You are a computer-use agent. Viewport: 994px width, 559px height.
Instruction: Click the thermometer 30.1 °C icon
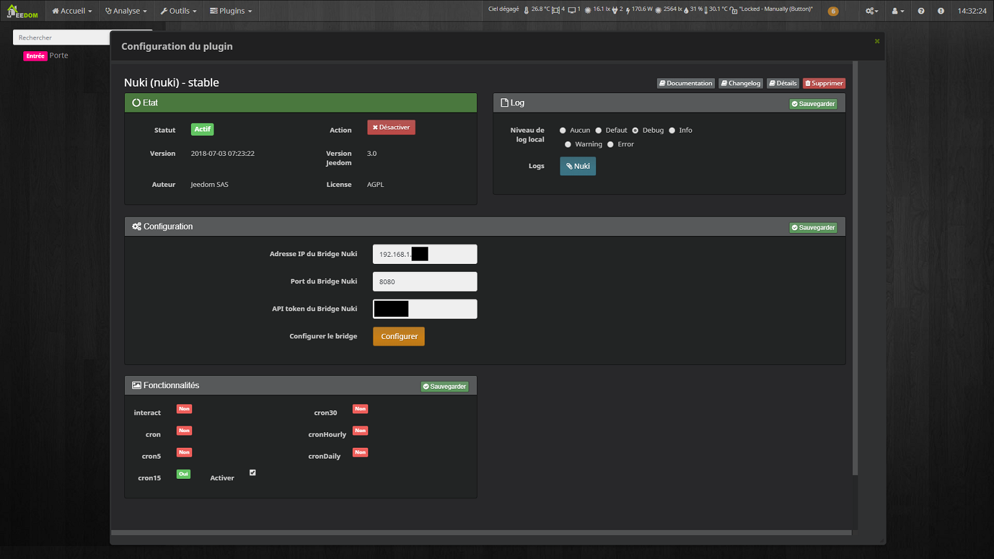705,10
